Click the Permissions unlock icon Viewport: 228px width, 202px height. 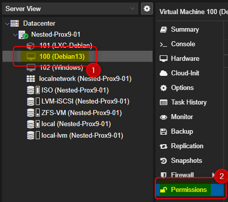coord(164,190)
